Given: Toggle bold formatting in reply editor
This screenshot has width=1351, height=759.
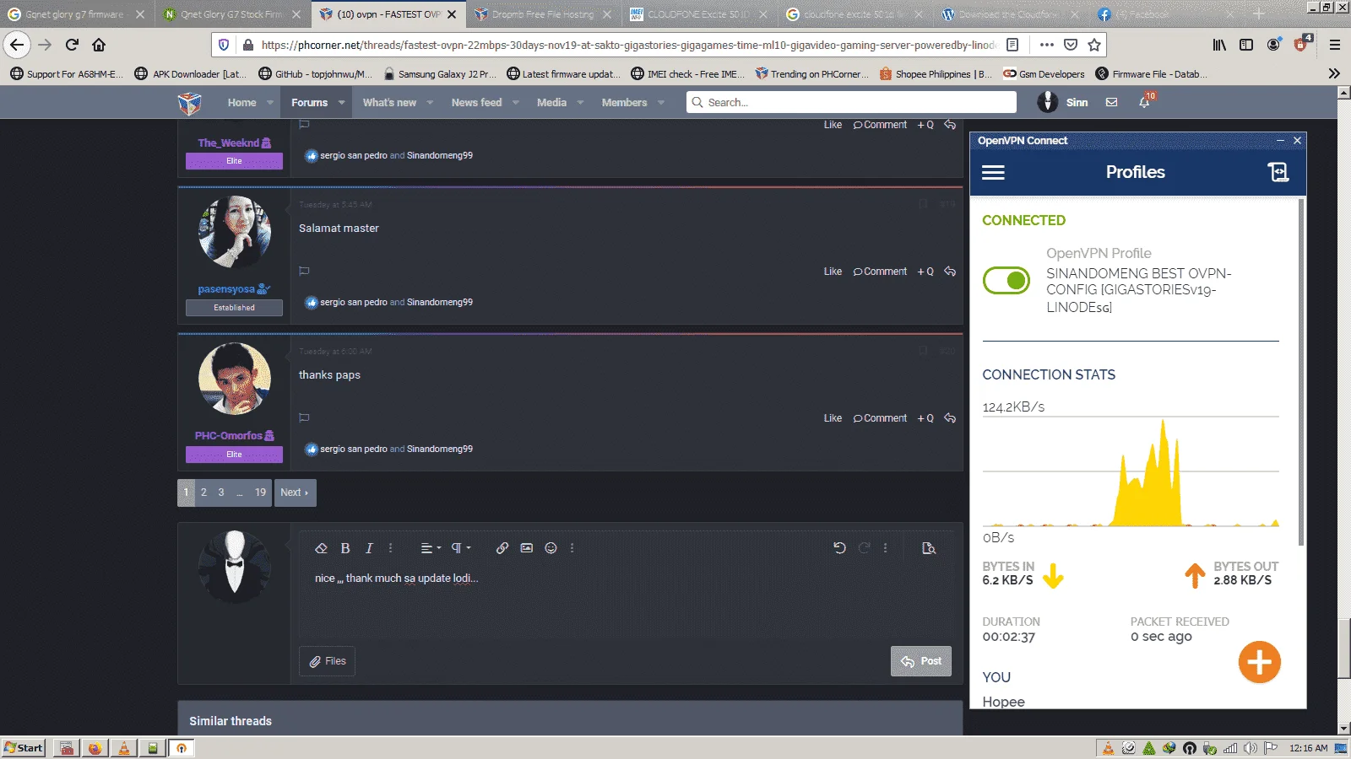Looking at the screenshot, I should pyautogui.click(x=345, y=548).
